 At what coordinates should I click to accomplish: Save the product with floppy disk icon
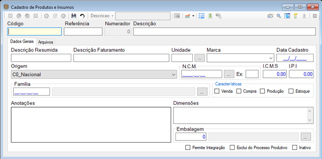point(74,16)
